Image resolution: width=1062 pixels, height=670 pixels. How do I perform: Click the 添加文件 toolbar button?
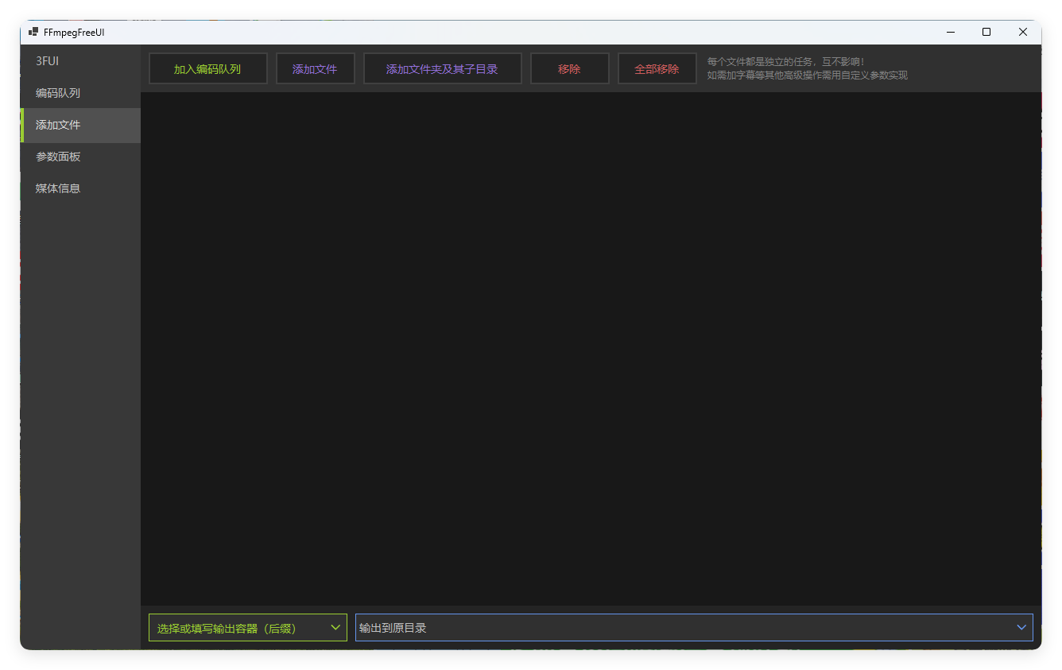[315, 68]
